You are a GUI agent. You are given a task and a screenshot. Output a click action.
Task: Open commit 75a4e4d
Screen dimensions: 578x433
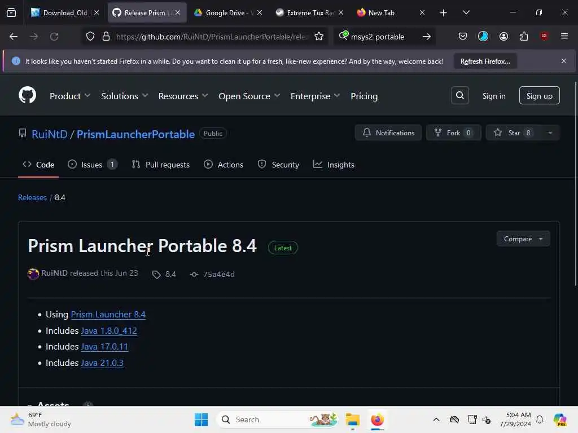point(218,275)
